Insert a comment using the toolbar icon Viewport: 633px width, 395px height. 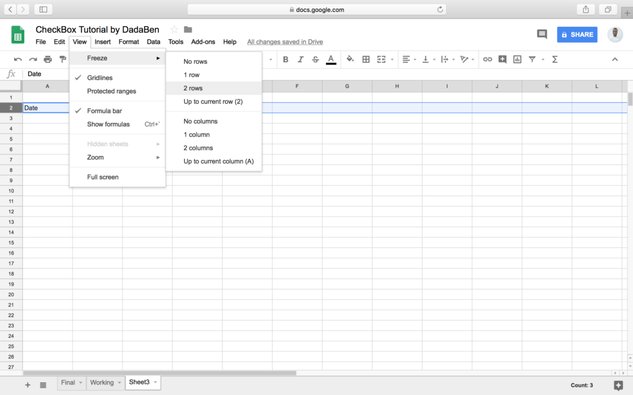(502, 59)
